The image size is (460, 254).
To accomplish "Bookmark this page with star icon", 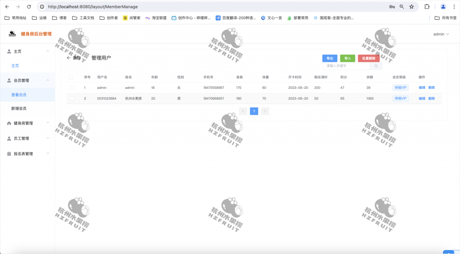I will [x=411, y=6].
